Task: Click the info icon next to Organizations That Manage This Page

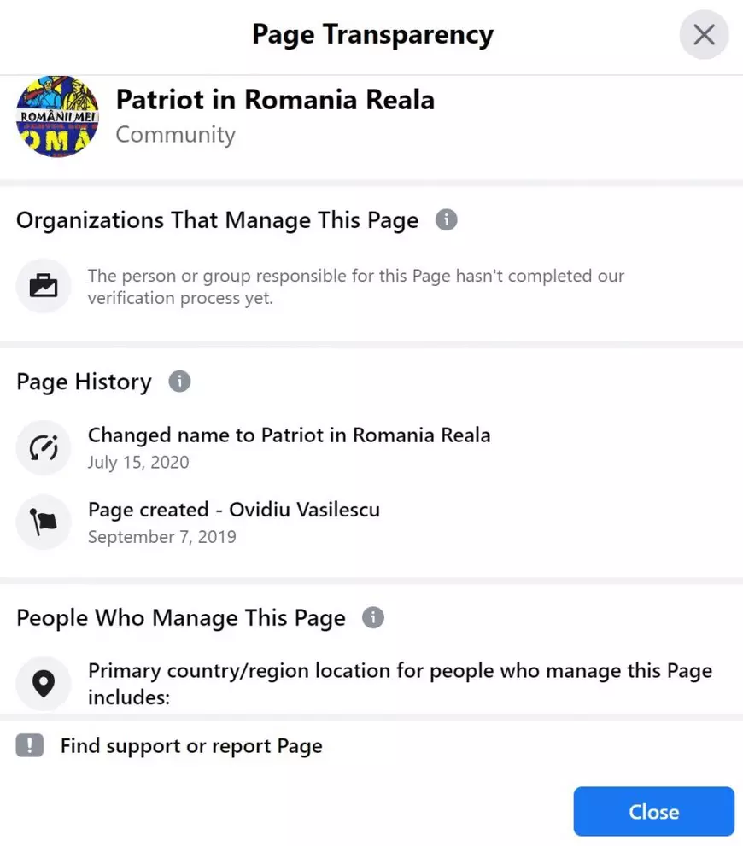Action: pyautogui.click(x=446, y=219)
